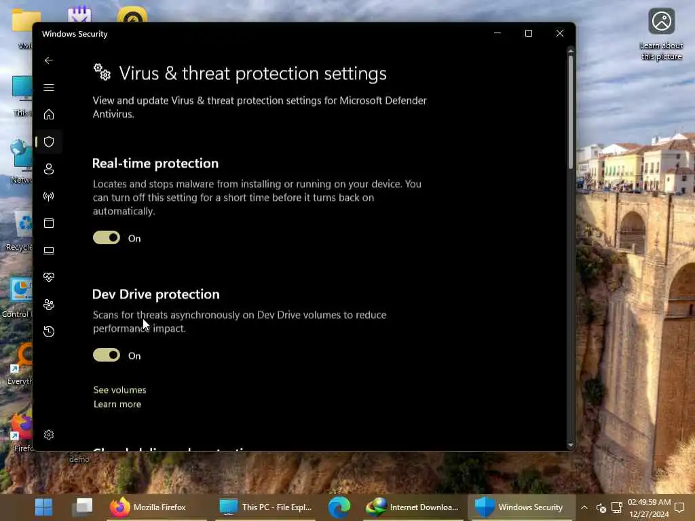This screenshot has width=695, height=521.
Task: Click the muted volume tray icon
Action: click(x=601, y=507)
